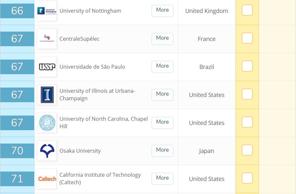Click the University of Nottingham logo
This screenshot has width=296, height=194.
(x=47, y=11)
